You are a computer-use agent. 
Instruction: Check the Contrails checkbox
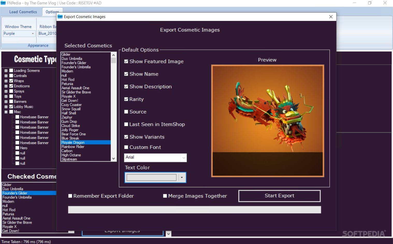point(11,76)
